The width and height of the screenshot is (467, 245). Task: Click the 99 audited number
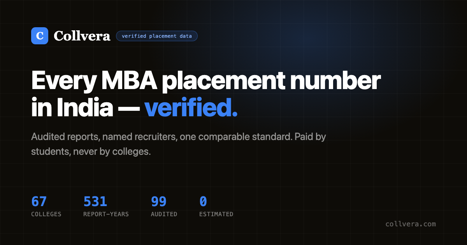click(x=159, y=202)
